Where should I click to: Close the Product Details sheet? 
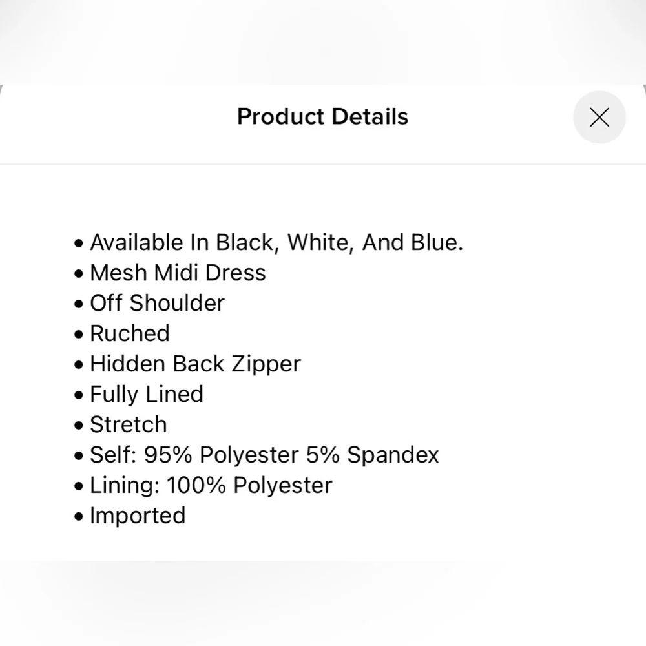coord(599,117)
